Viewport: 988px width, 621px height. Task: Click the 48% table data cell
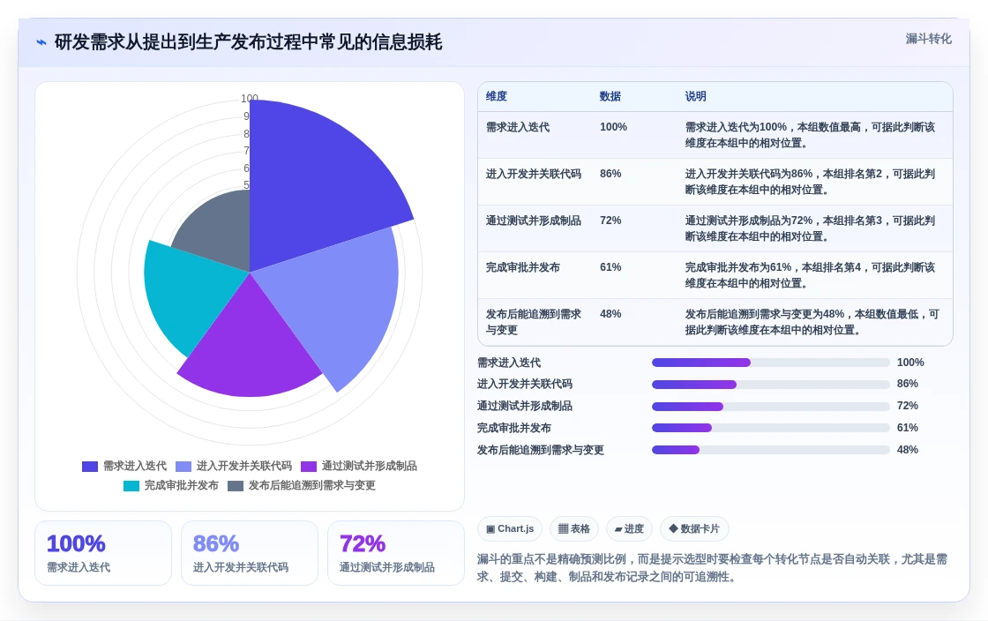(x=610, y=314)
